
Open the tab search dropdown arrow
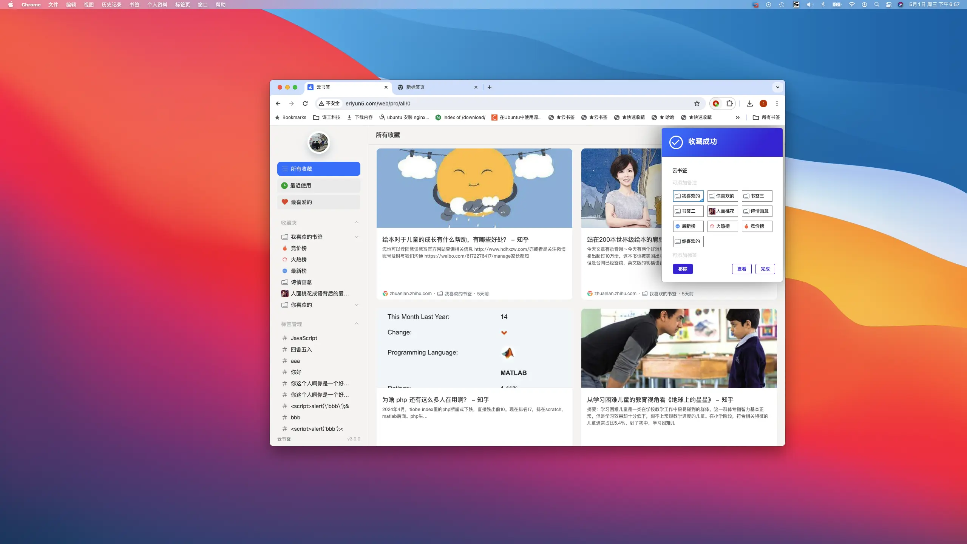click(778, 87)
